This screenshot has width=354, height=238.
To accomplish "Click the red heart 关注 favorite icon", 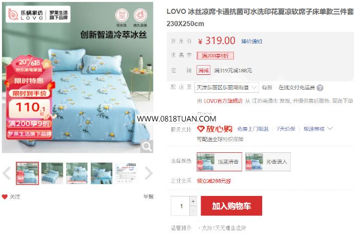I will [5, 196].
